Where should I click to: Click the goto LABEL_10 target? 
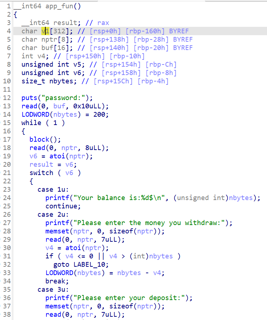click(89, 265)
